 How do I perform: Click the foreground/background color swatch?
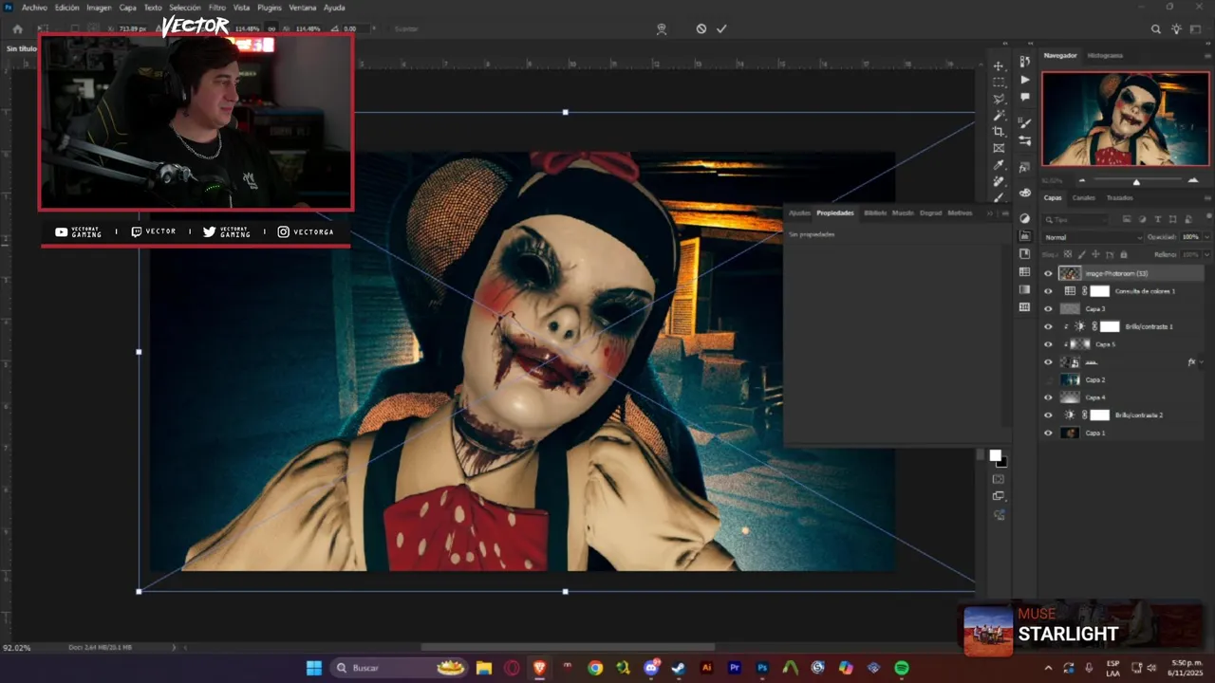[998, 458]
